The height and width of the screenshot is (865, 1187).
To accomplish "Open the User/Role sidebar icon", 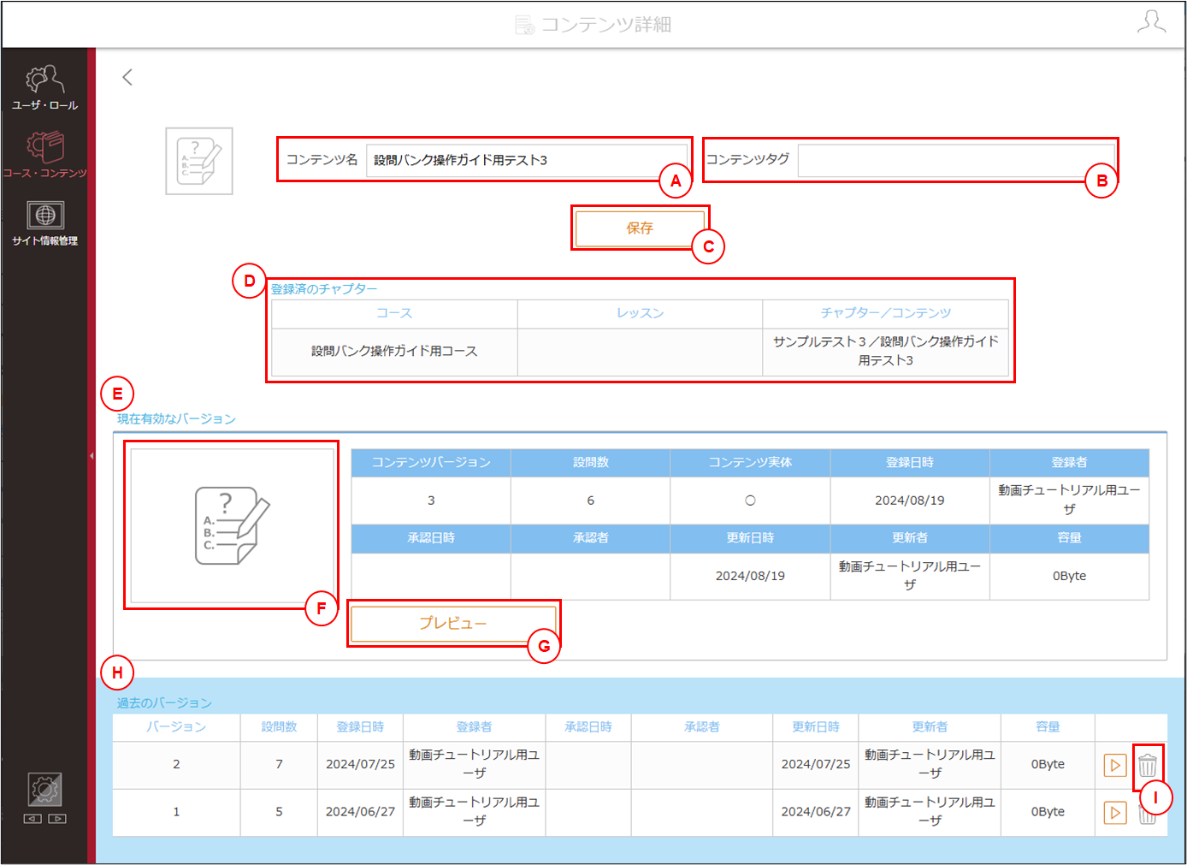I will [44, 87].
